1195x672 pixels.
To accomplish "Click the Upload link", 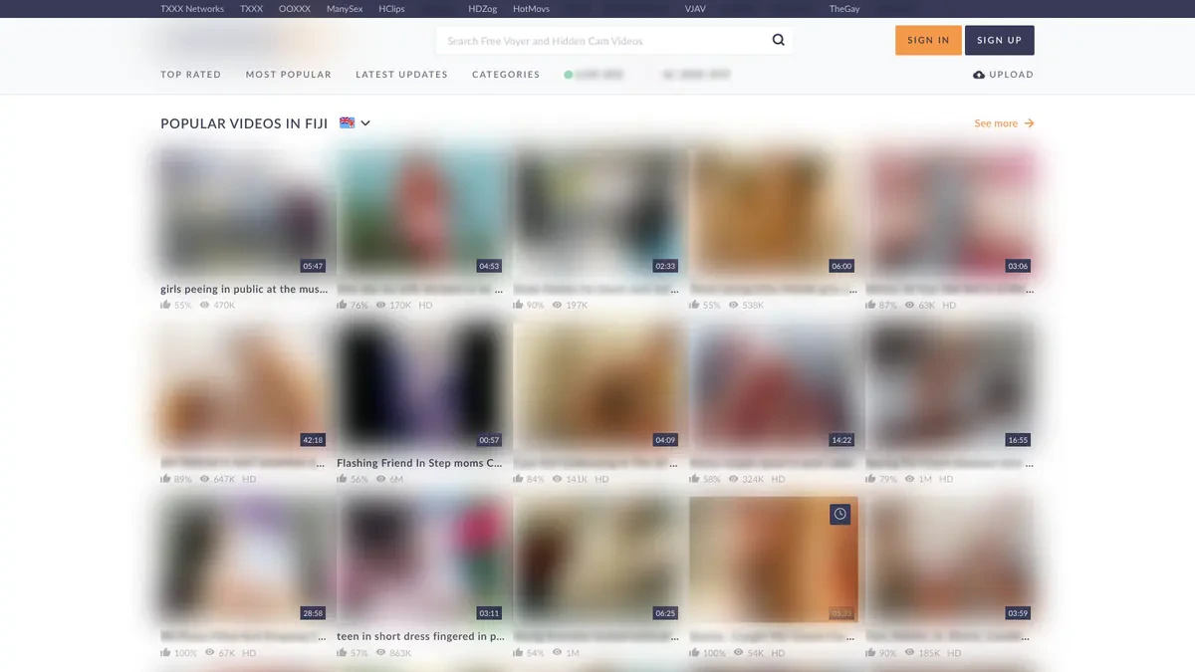I will click(x=1004, y=75).
